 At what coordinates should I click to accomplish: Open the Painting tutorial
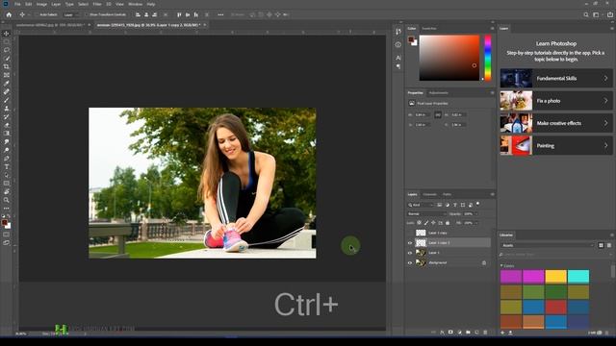pos(556,145)
